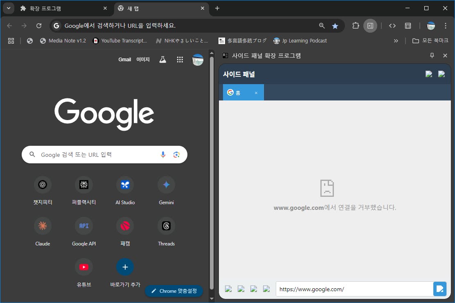Click the new tab page vertical scrollbar
The width and height of the screenshot is (455, 303).
(x=212, y=173)
